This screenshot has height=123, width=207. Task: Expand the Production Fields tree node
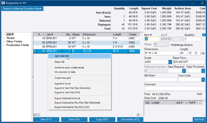(x=4, y=45)
